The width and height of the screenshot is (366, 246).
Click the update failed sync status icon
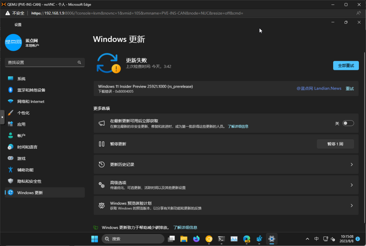pos(108,63)
